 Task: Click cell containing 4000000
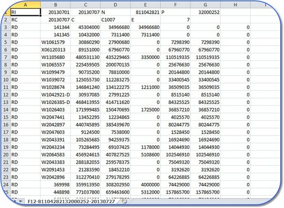pyautogui.click(x=145, y=185)
